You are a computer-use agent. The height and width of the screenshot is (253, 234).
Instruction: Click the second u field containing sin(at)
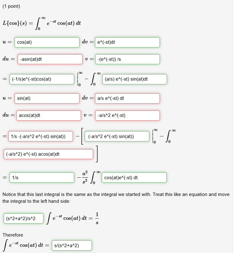[47, 98]
